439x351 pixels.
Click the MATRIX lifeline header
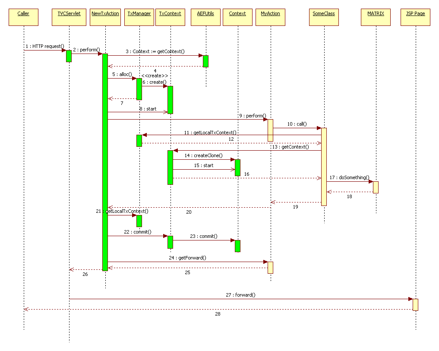point(376,17)
